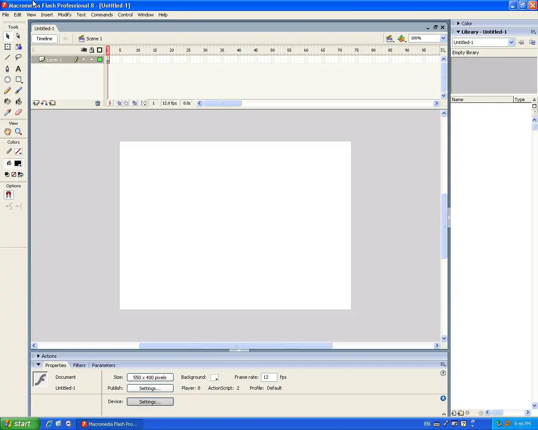Open the File menu
The width and height of the screenshot is (538, 430).
pos(5,15)
